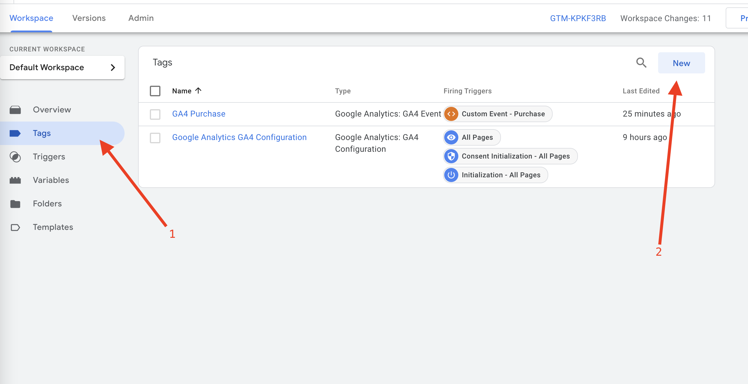Click the orange Custom Event trigger icon

point(451,114)
